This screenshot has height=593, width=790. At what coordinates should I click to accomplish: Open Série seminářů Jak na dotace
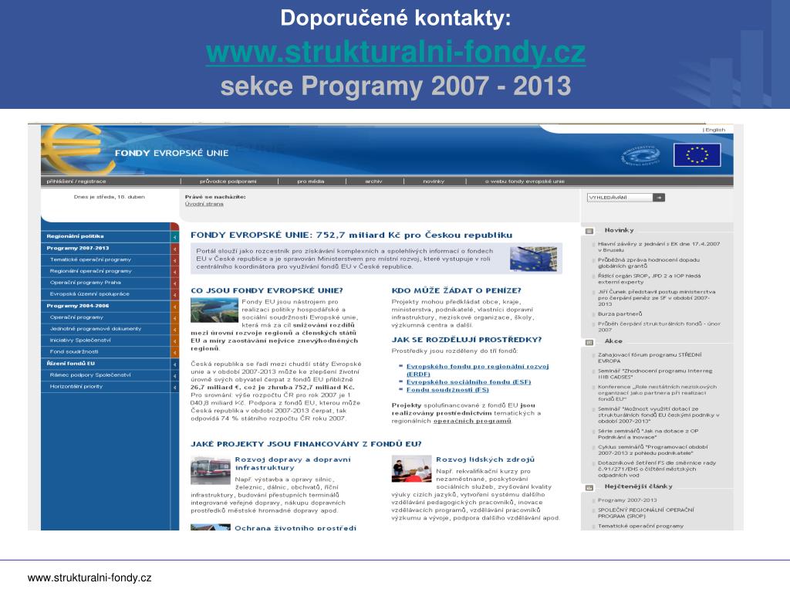pyautogui.click(x=648, y=434)
